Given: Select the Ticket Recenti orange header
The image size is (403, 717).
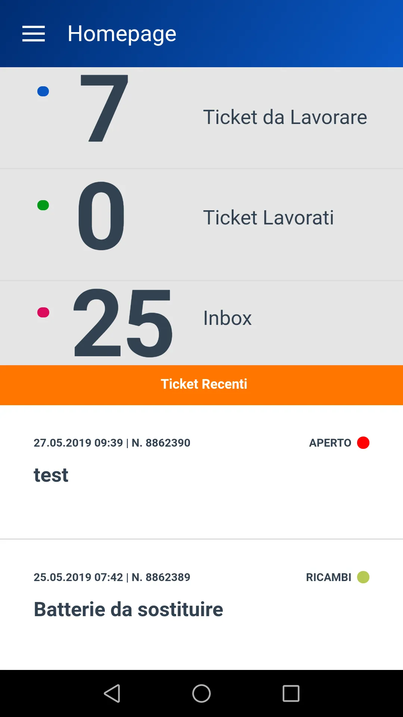Looking at the screenshot, I should click(x=201, y=385).
